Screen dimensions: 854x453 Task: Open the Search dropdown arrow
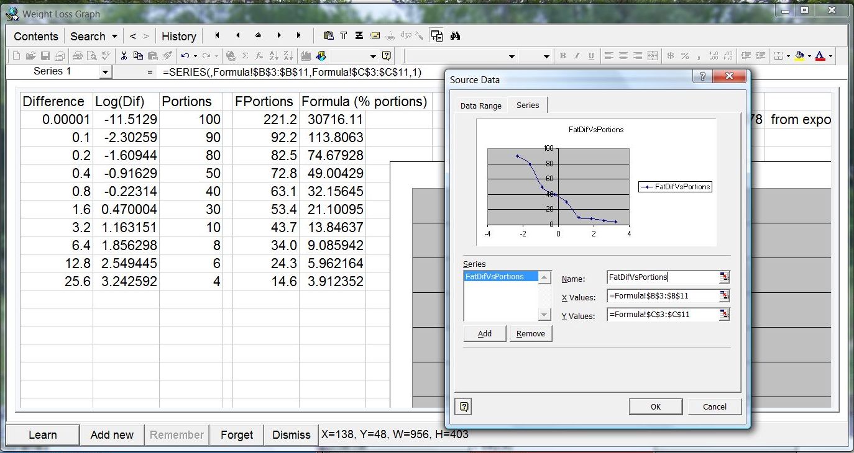coord(114,37)
